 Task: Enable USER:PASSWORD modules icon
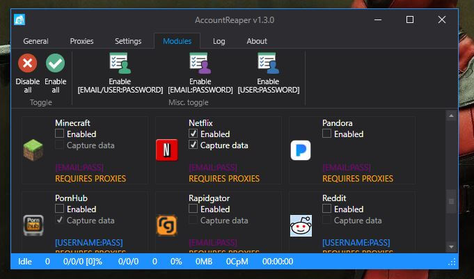point(268,63)
